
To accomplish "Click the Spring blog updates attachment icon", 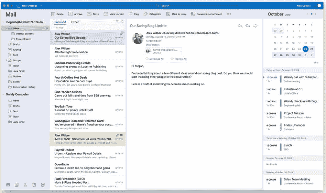I will click(x=148, y=51).
